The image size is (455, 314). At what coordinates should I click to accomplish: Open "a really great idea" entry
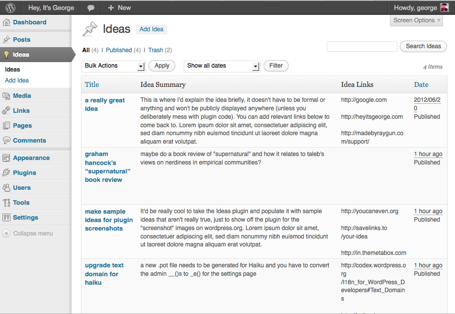click(105, 104)
